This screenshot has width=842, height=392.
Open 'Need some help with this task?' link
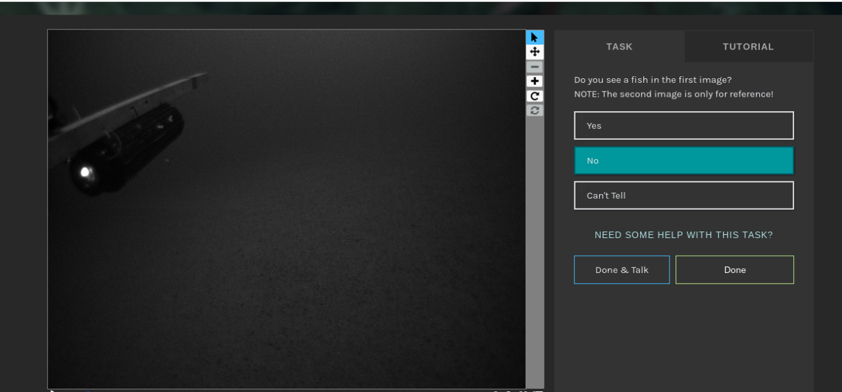click(x=684, y=235)
